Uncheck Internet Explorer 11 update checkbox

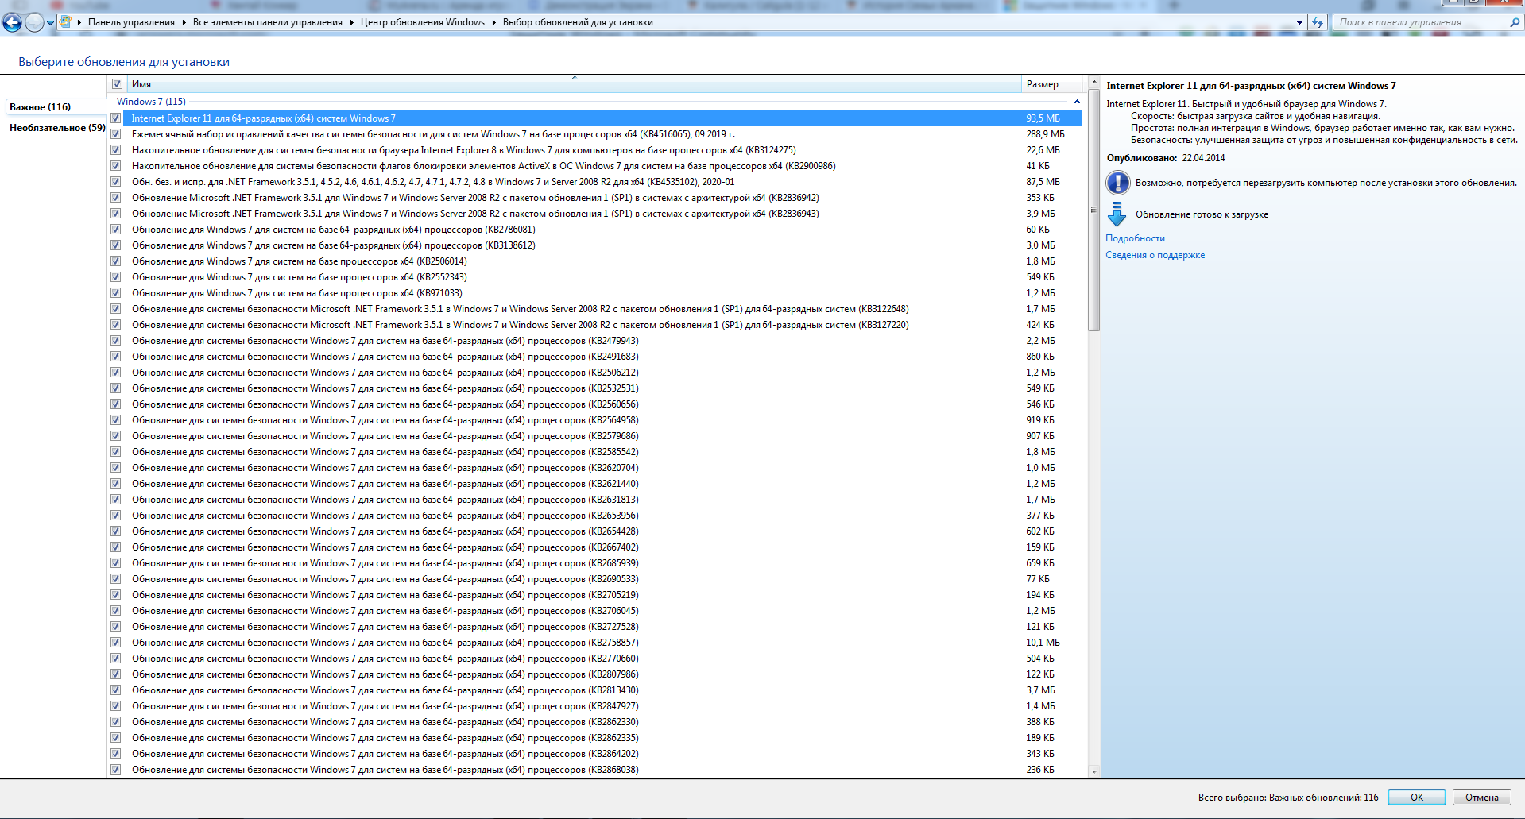point(116,118)
